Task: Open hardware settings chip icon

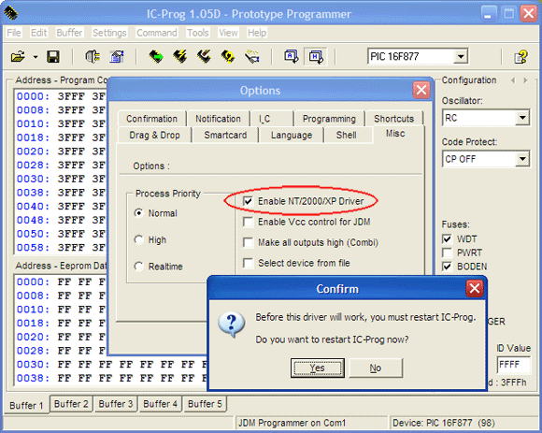Action: tap(93, 56)
